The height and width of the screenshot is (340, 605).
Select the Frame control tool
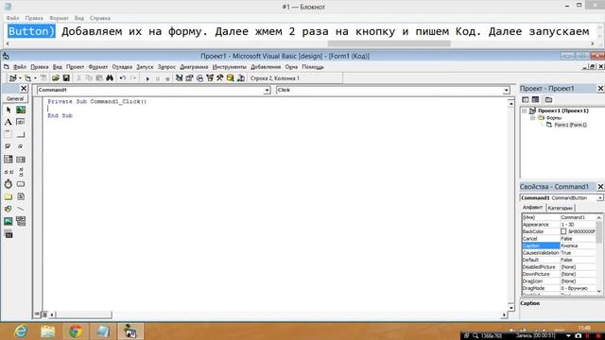9,134
